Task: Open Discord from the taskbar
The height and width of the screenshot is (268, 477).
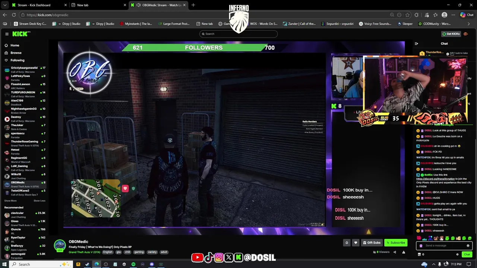Action: pos(152,264)
